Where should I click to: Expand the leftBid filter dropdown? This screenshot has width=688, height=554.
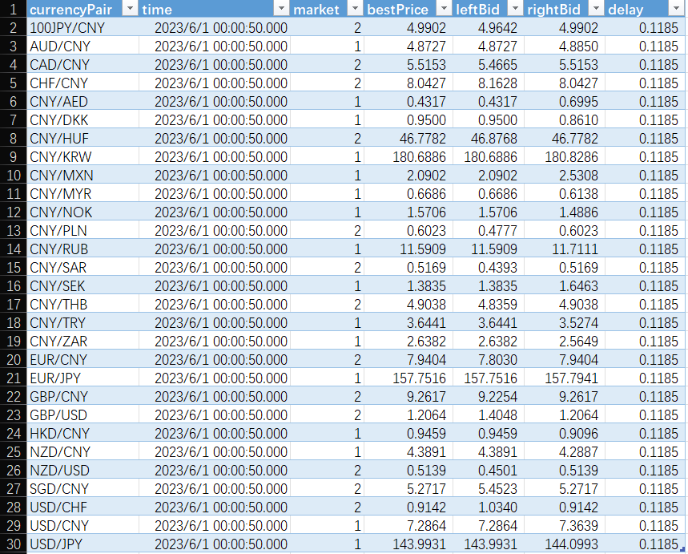(x=513, y=10)
